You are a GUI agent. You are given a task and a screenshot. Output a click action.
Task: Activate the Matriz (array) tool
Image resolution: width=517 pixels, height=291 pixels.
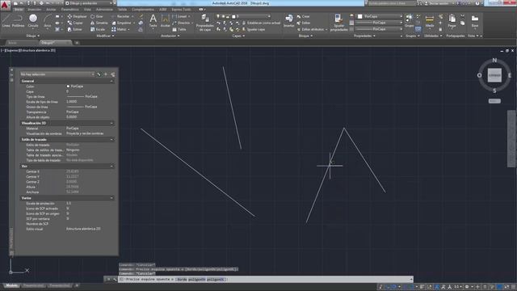(x=119, y=29)
